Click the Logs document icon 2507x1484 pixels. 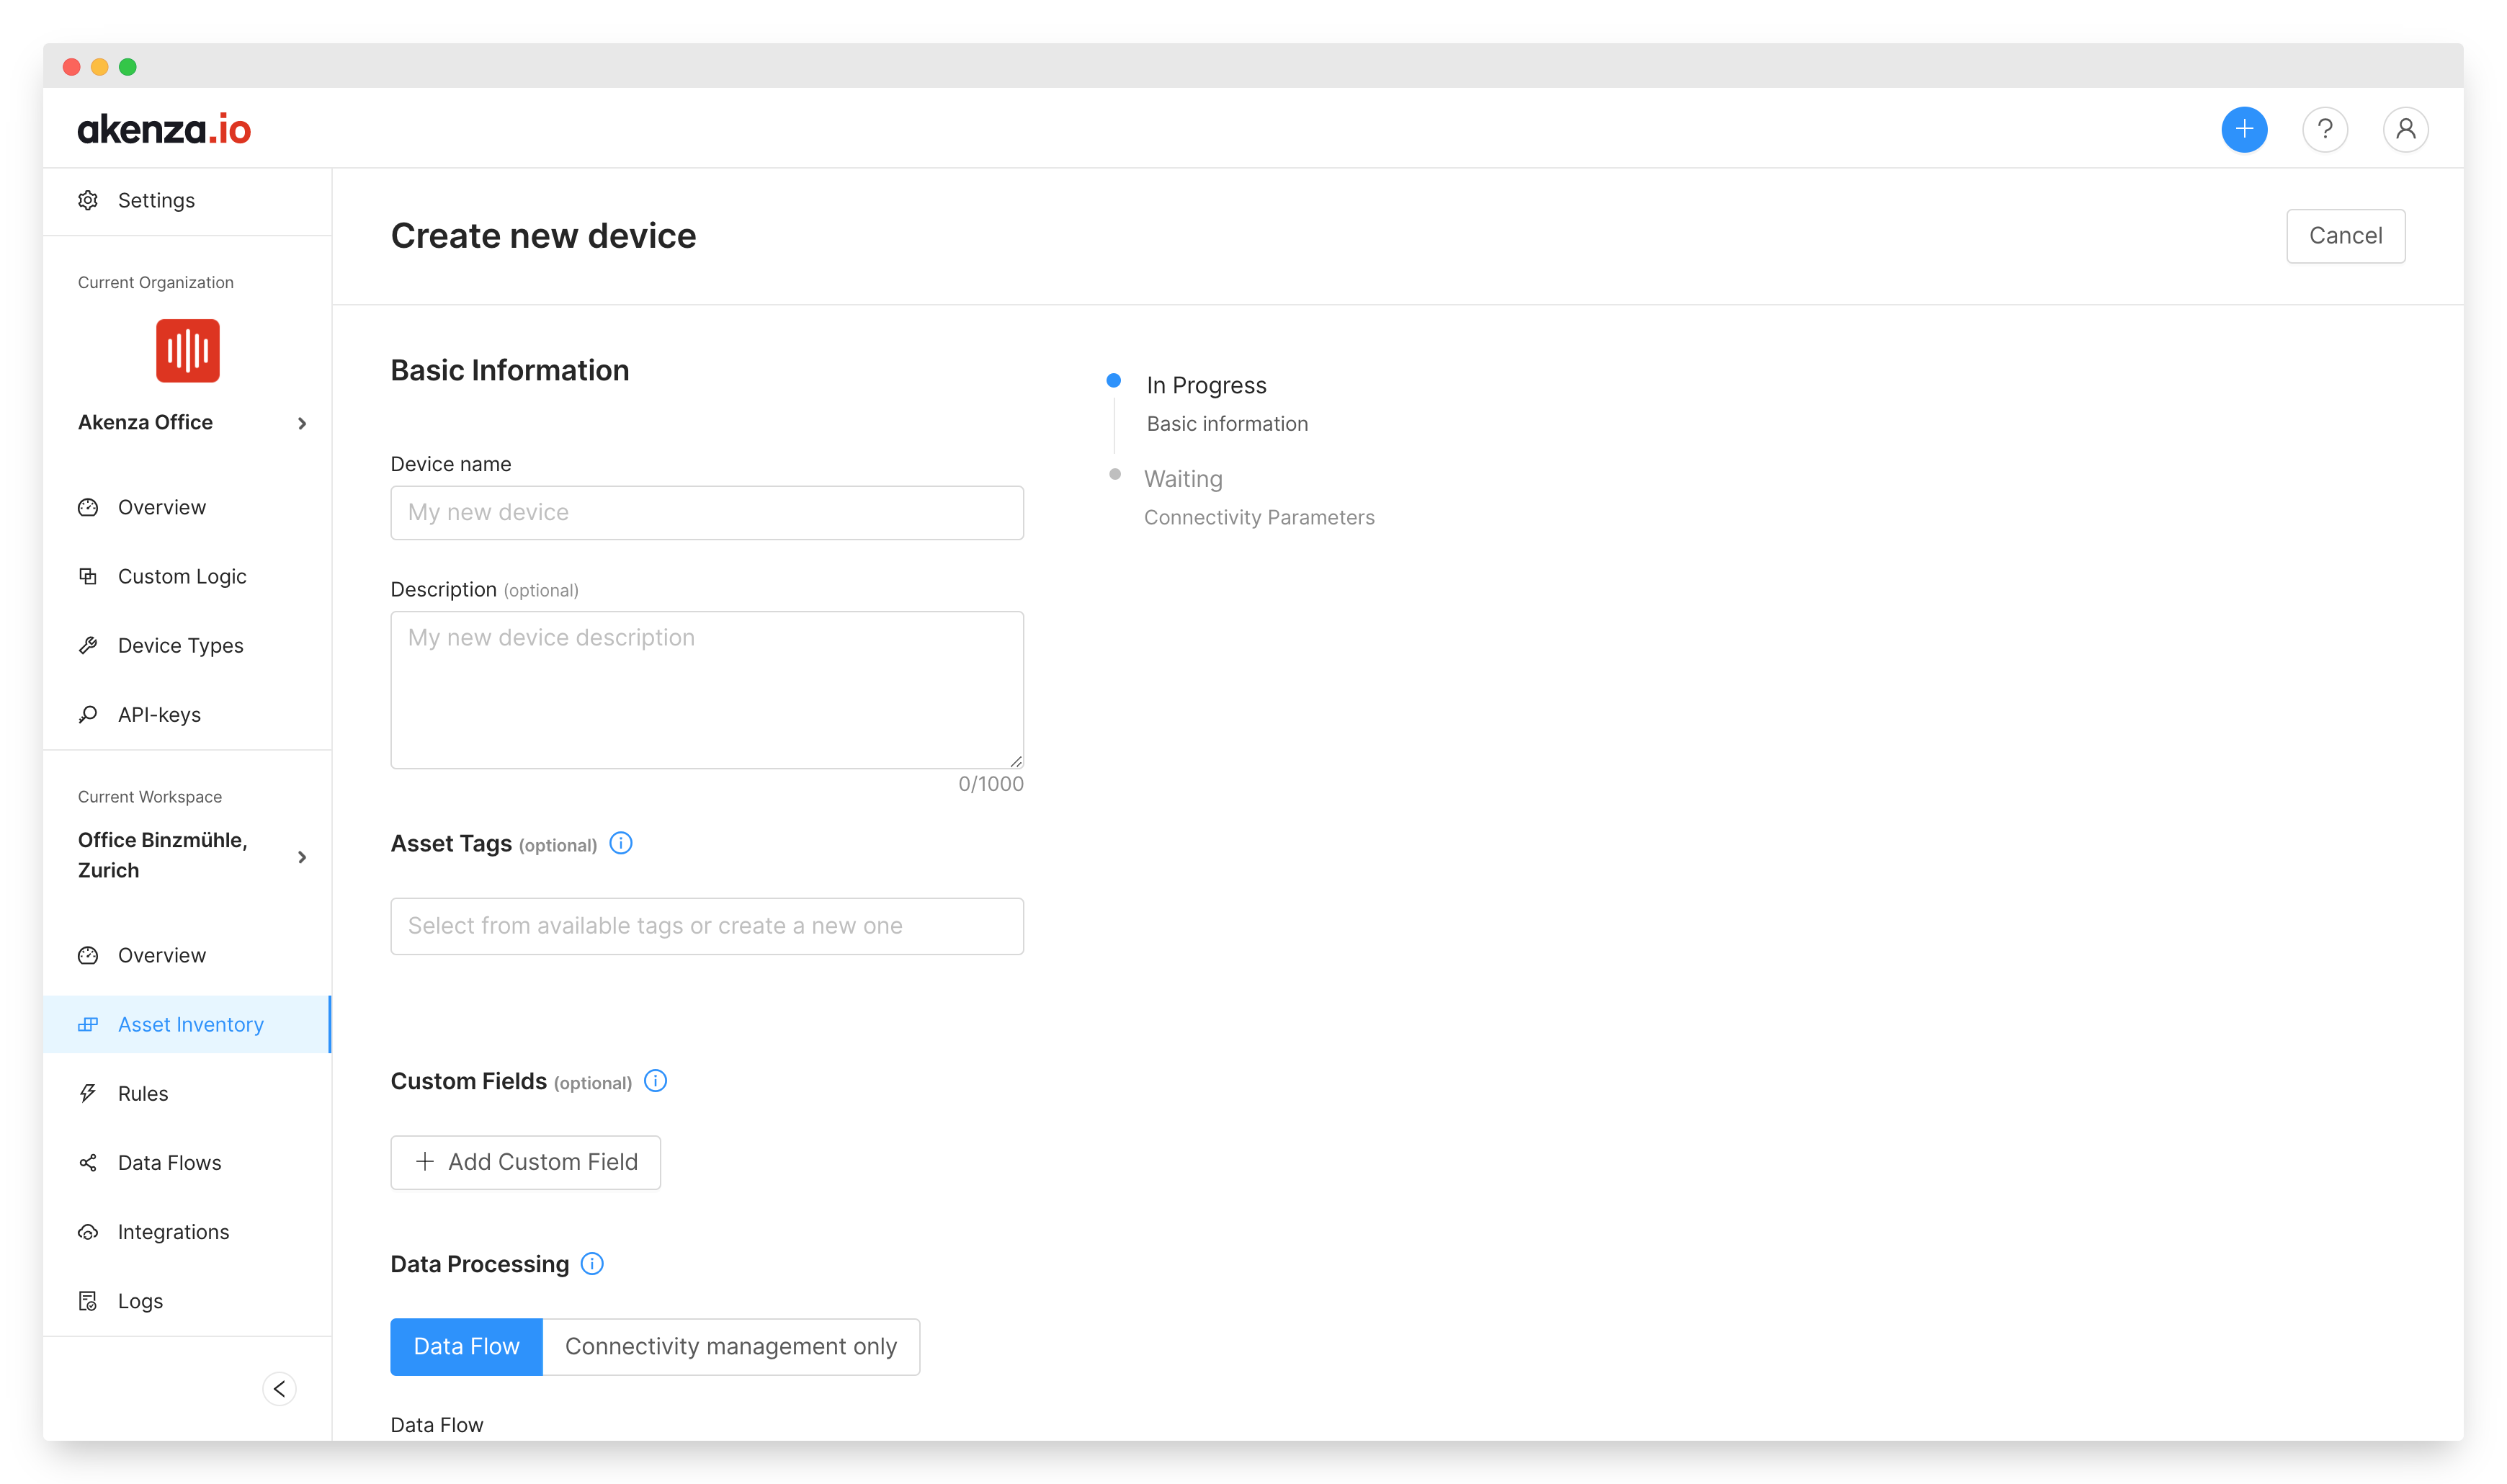click(88, 1301)
